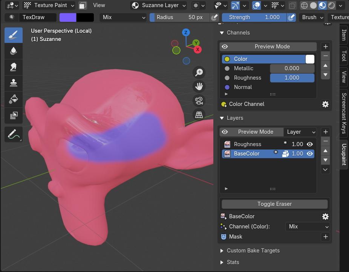Collapse the Channels panel

[222, 33]
